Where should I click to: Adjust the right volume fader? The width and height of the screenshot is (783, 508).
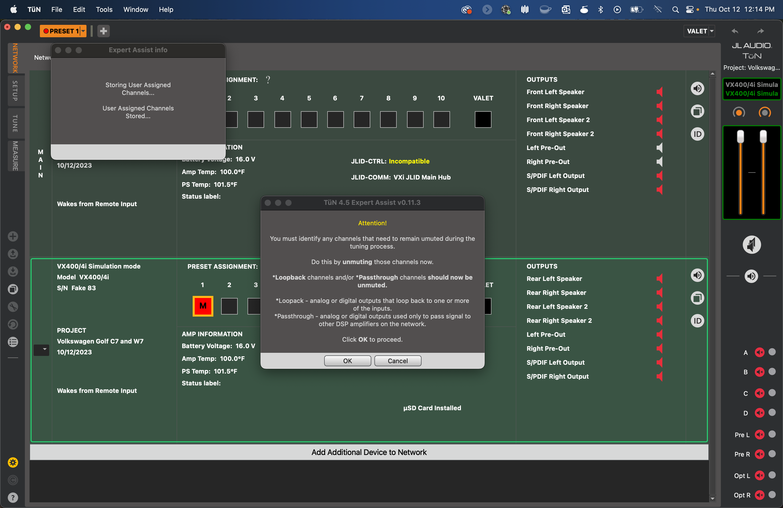[763, 136]
